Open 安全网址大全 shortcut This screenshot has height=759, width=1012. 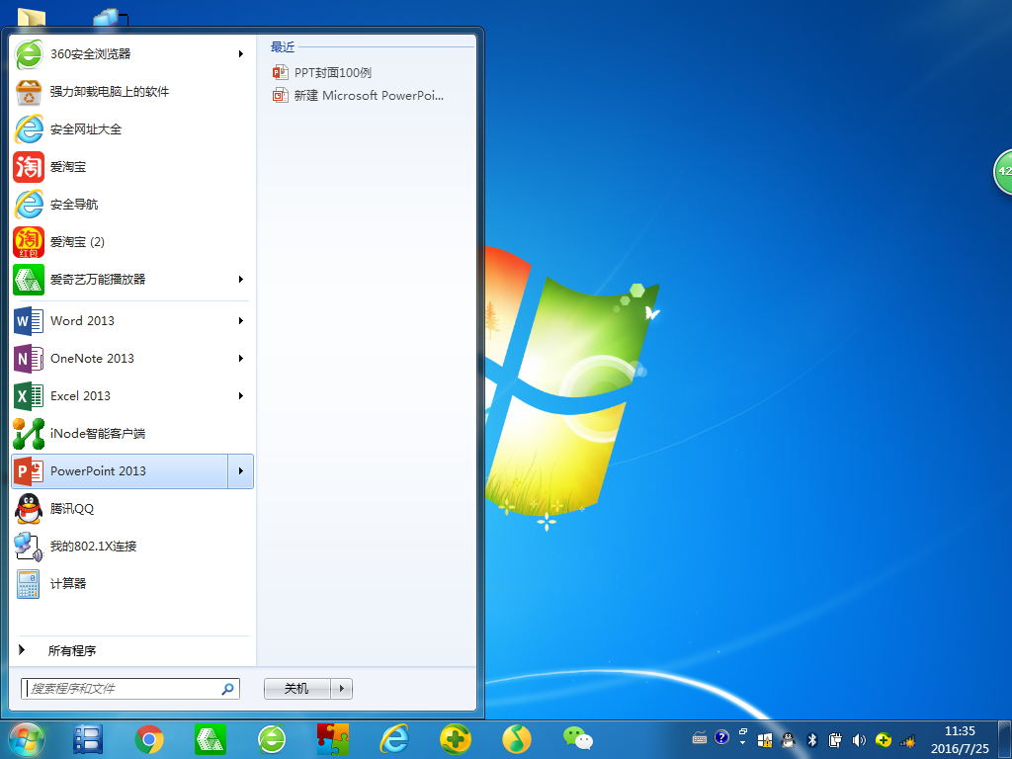[x=131, y=129]
